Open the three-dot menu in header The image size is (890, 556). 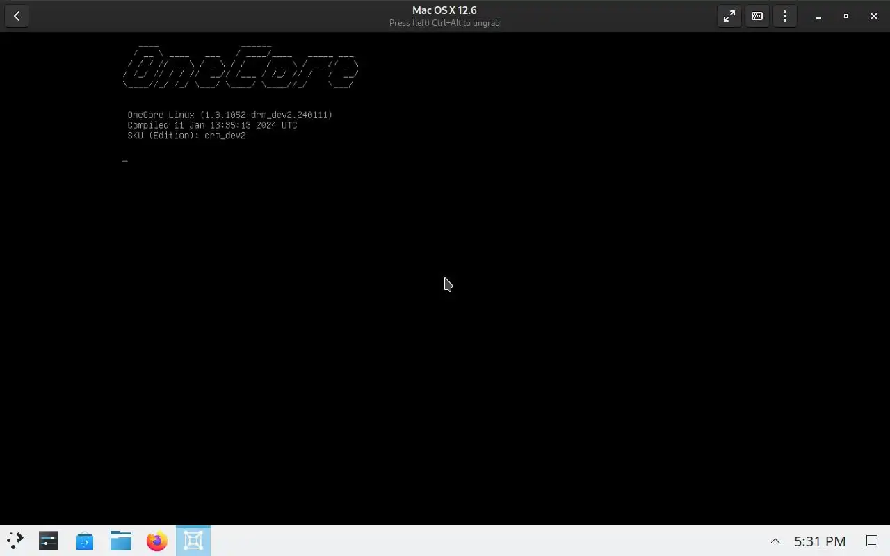pos(785,16)
